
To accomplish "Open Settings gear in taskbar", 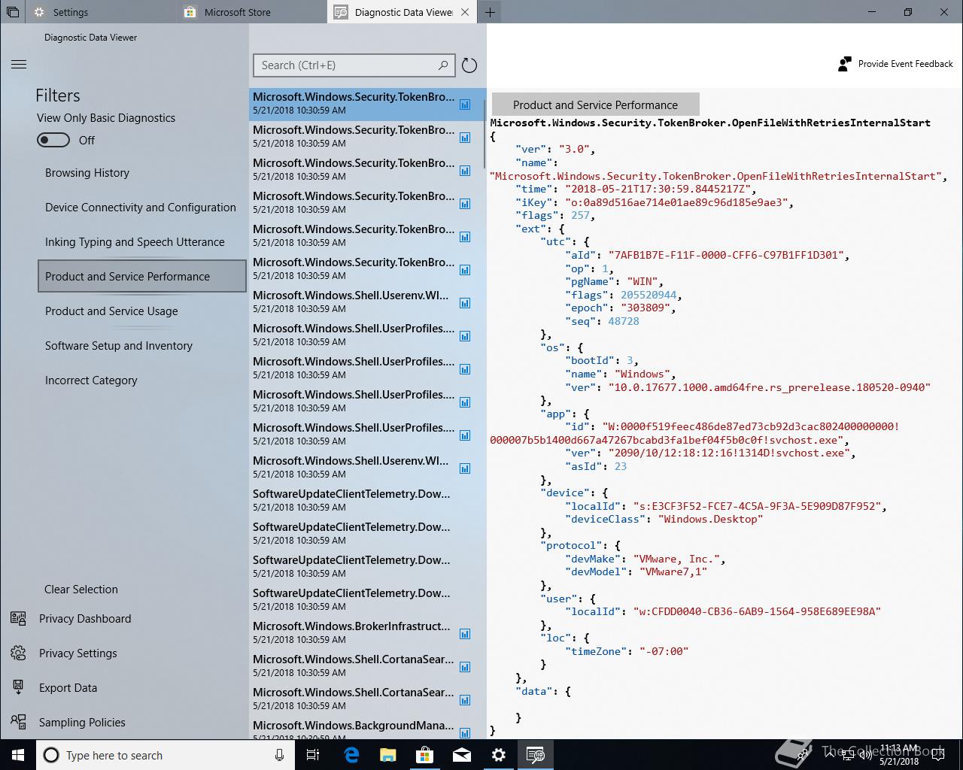I will point(499,755).
